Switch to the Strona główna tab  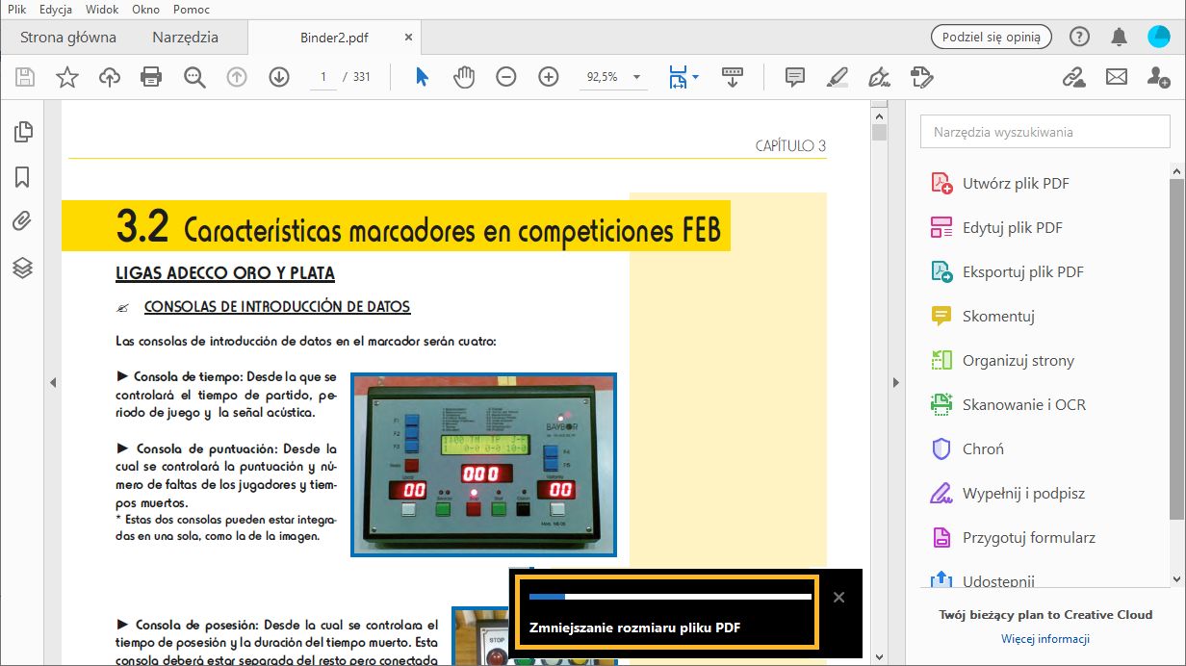point(68,38)
